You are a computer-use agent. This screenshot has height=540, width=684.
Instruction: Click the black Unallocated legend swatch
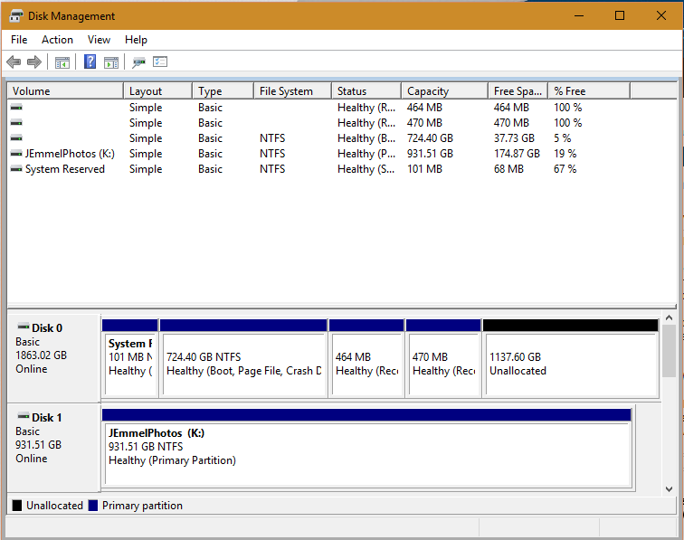17,506
